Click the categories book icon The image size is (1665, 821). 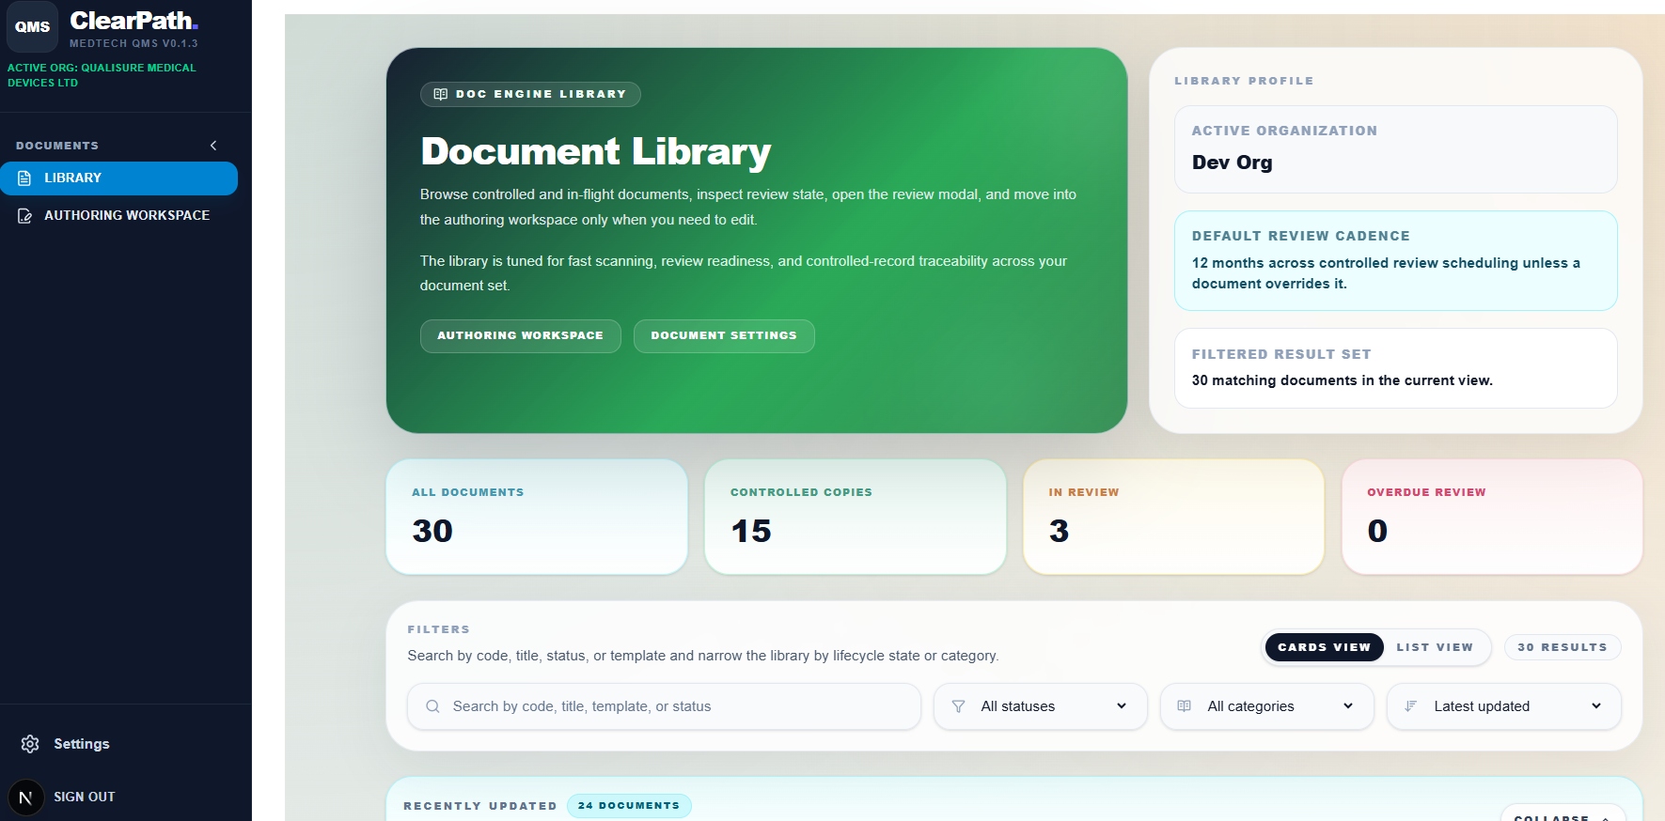coord(1185,706)
